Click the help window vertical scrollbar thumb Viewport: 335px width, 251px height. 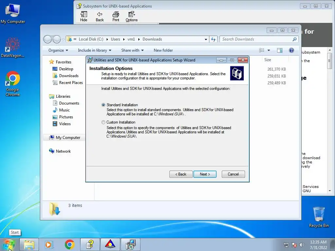click(330, 61)
